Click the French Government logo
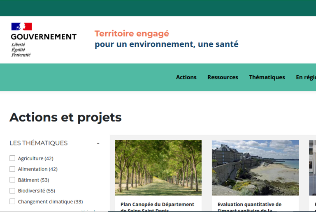Screen dimensions: 316x212 (44, 40)
